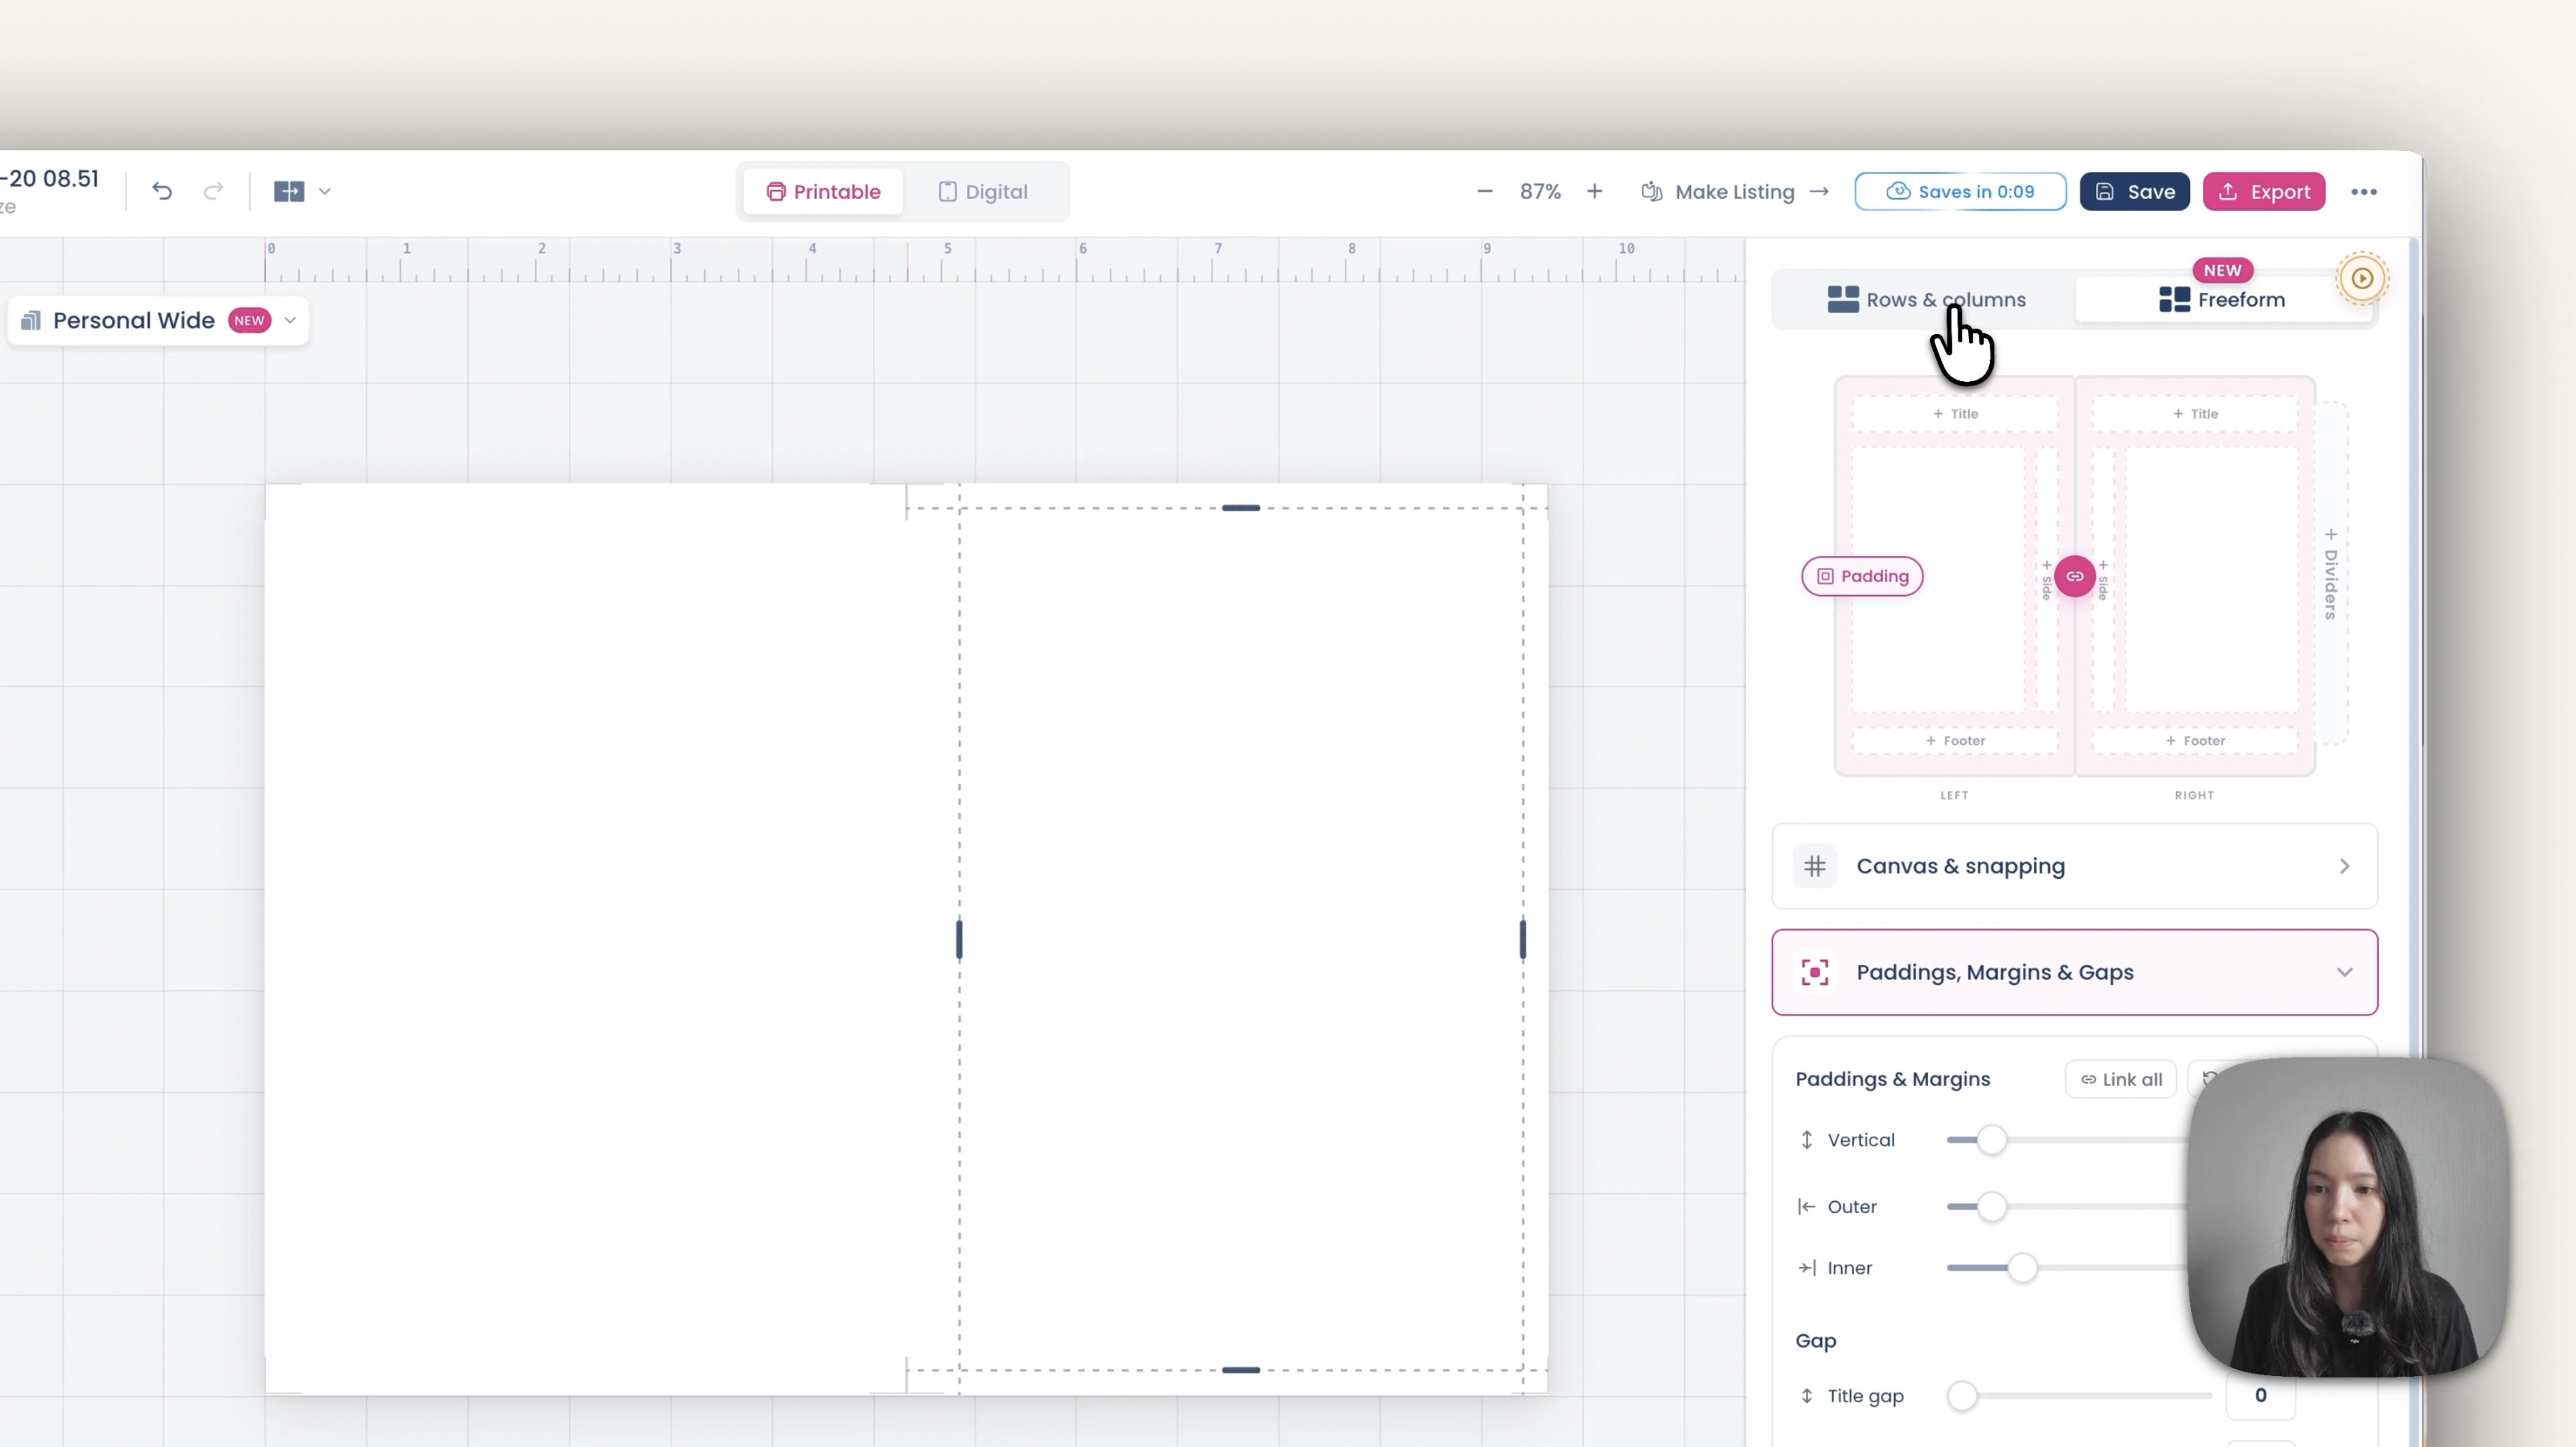This screenshot has height=1447, width=2576.
Task: Add Dividers on the right edge
Action: click(x=2331, y=574)
